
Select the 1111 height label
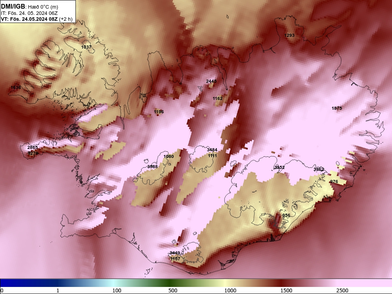click(212, 156)
